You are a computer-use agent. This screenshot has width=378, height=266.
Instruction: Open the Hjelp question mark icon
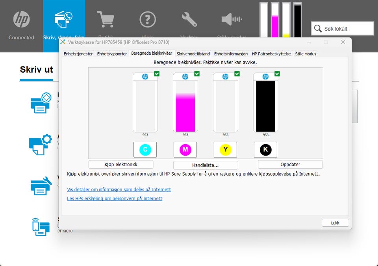click(148, 19)
